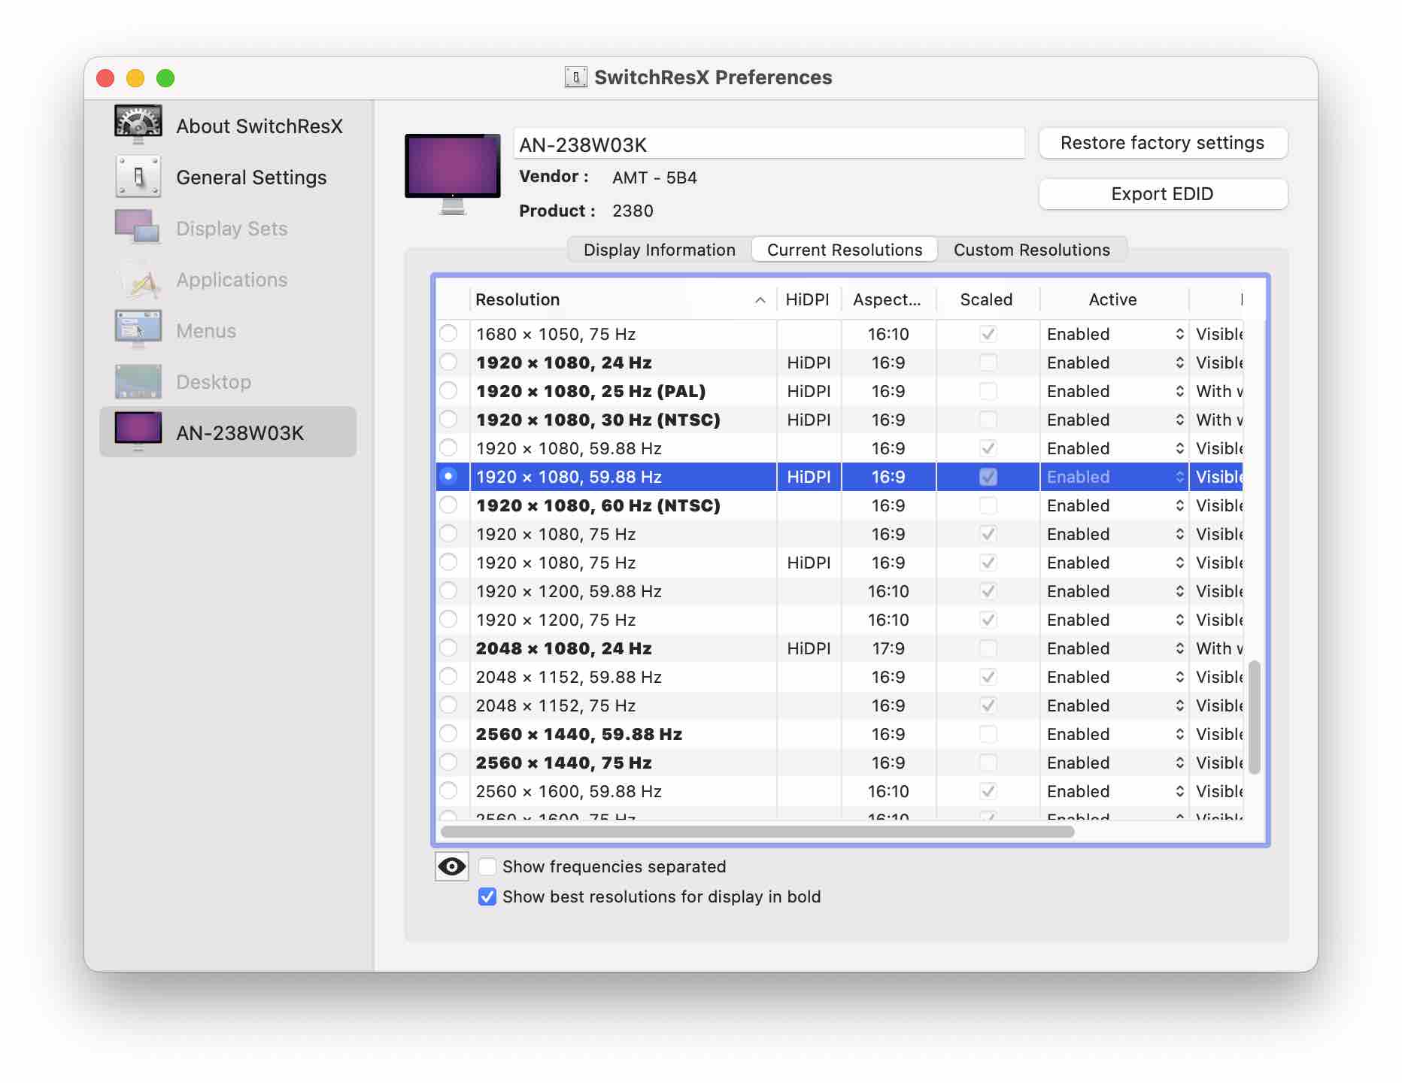Select row 2048 × 1152, 59.88 Hz

(839, 677)
